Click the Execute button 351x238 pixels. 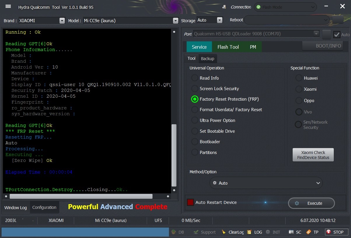tap(311, 203)
